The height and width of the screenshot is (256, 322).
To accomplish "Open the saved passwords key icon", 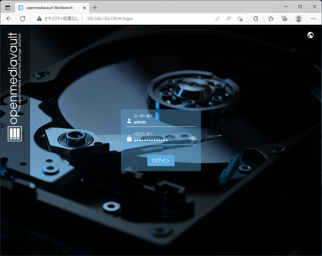I will pyautogui.click(x=217, y=19).
